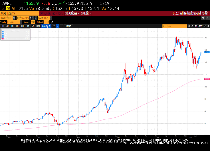
Task: Switch to the Table view
Action: click(x=68, y=26)
